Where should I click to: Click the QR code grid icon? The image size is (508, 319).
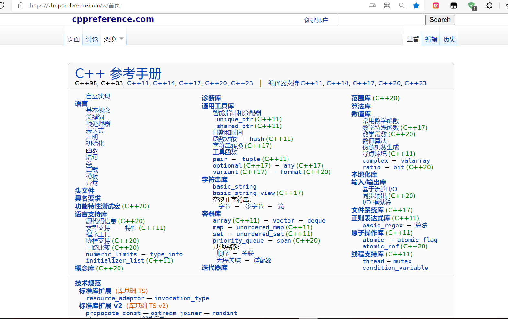tap(387, 5)
